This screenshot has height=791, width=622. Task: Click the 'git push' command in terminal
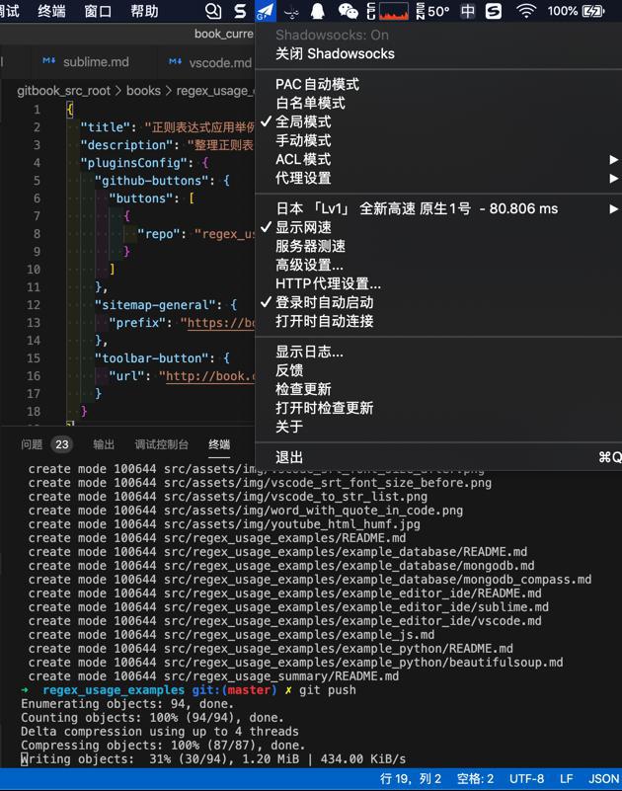pyautogui.click(x=328, y=690)
